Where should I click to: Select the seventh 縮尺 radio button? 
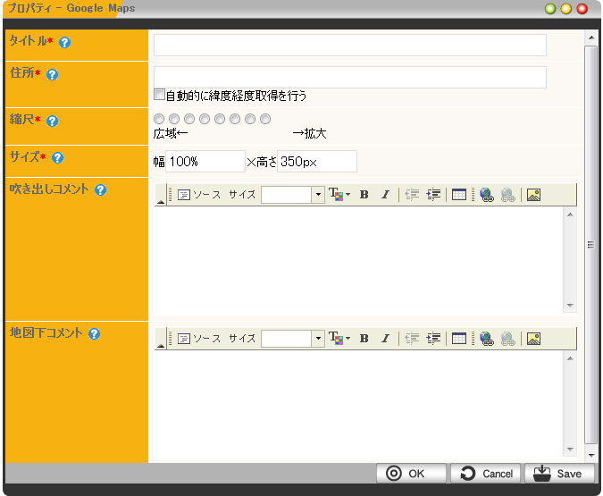pos(250,119)
